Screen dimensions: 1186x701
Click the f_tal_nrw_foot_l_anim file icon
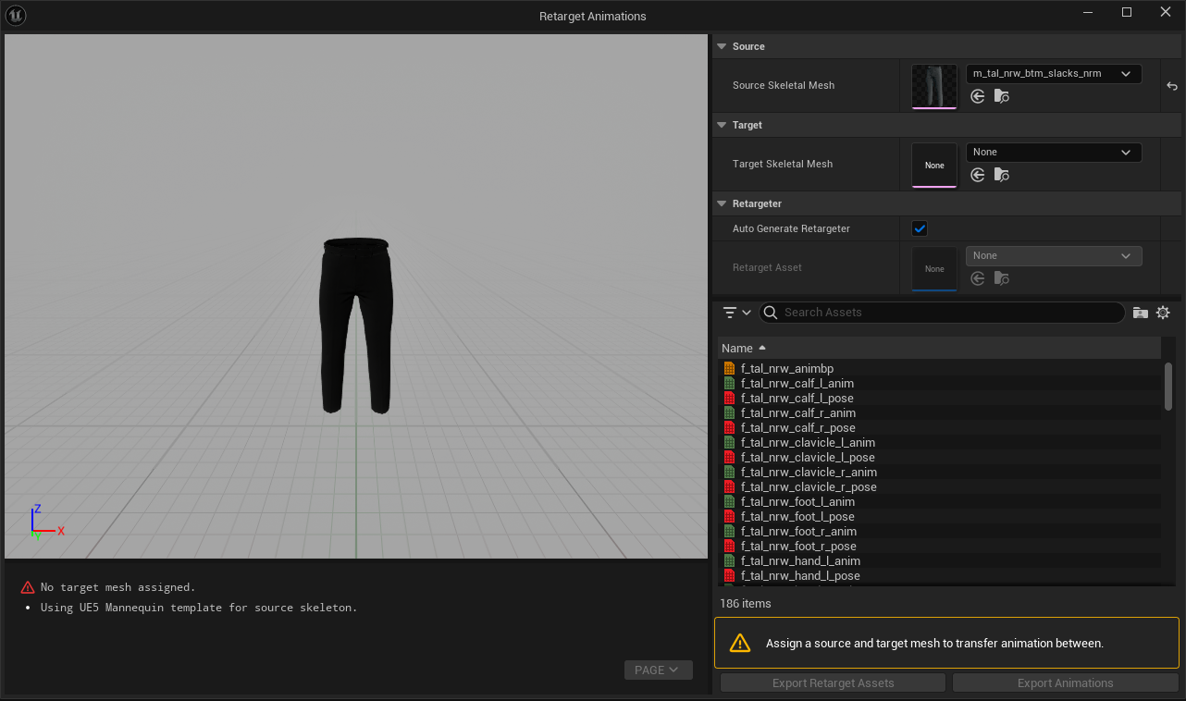[x=729, y=502]
